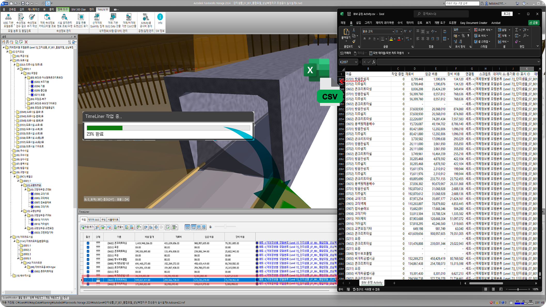Uncheck active box for 방수보호몰탈 task
The height and width of the screenshot is (307, 546).
88,260
